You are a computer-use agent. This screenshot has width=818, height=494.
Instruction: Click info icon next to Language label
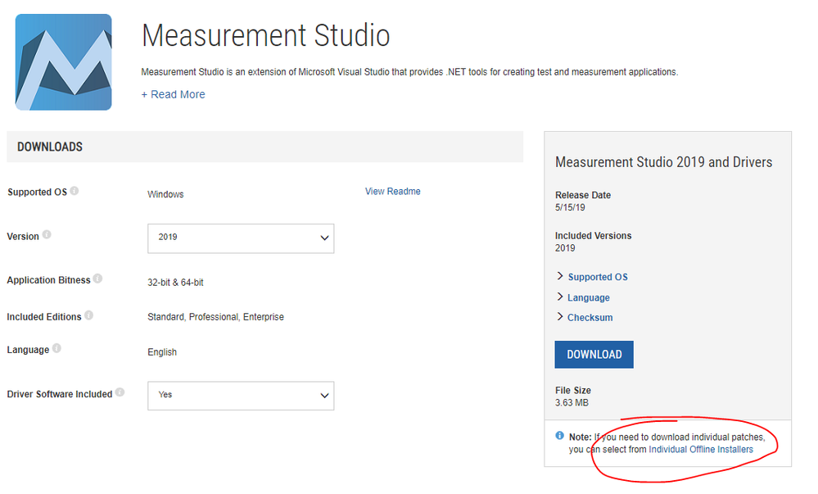point(56,348)
